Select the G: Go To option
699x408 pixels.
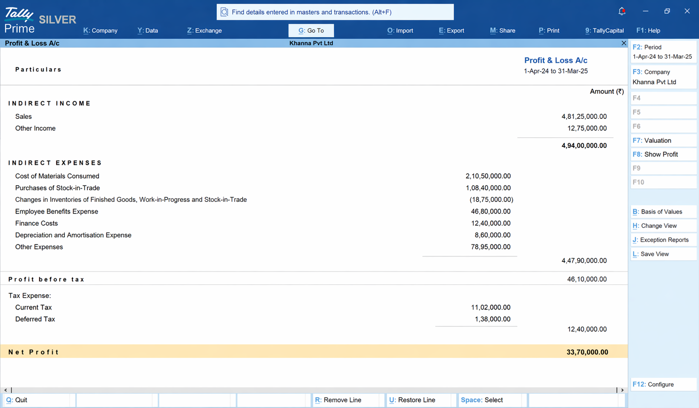click(311, 30)
